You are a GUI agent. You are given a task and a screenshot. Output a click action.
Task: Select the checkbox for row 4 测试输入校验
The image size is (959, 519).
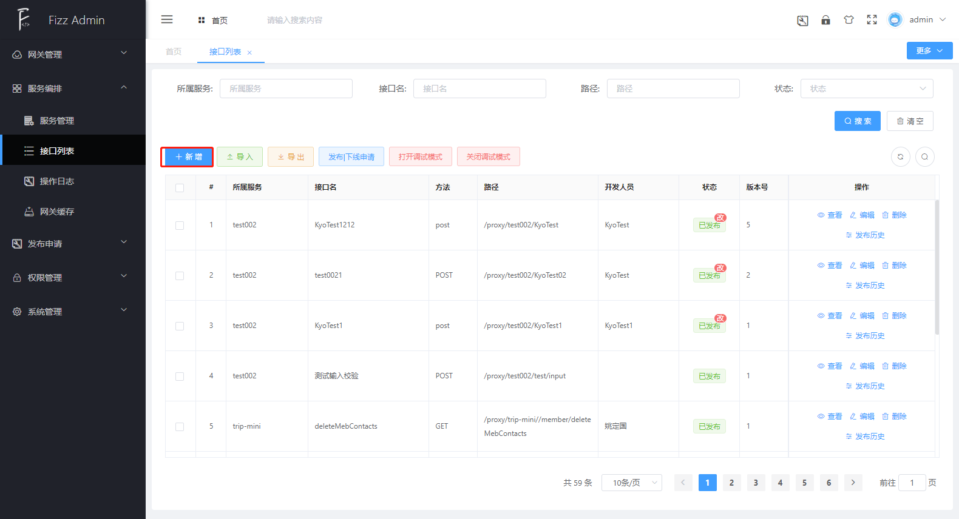[180, 376]
